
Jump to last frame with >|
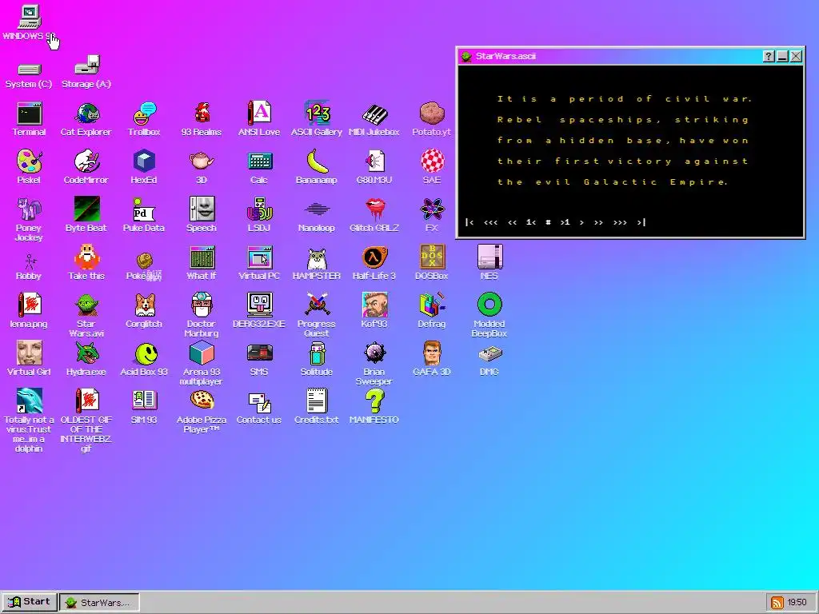(641, 222)
